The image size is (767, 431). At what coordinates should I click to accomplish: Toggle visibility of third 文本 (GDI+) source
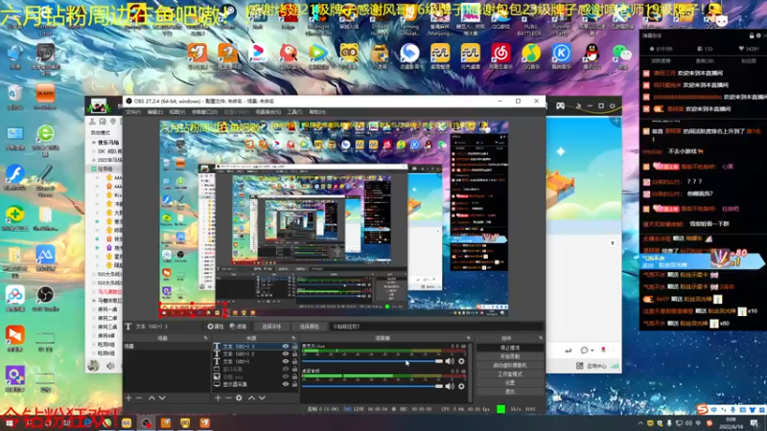286,362
